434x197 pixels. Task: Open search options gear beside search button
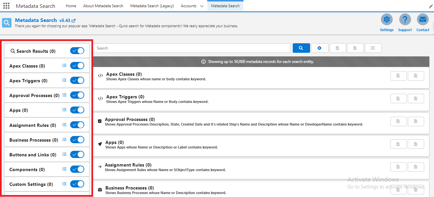pyautogui.click(x=319, y=48)
